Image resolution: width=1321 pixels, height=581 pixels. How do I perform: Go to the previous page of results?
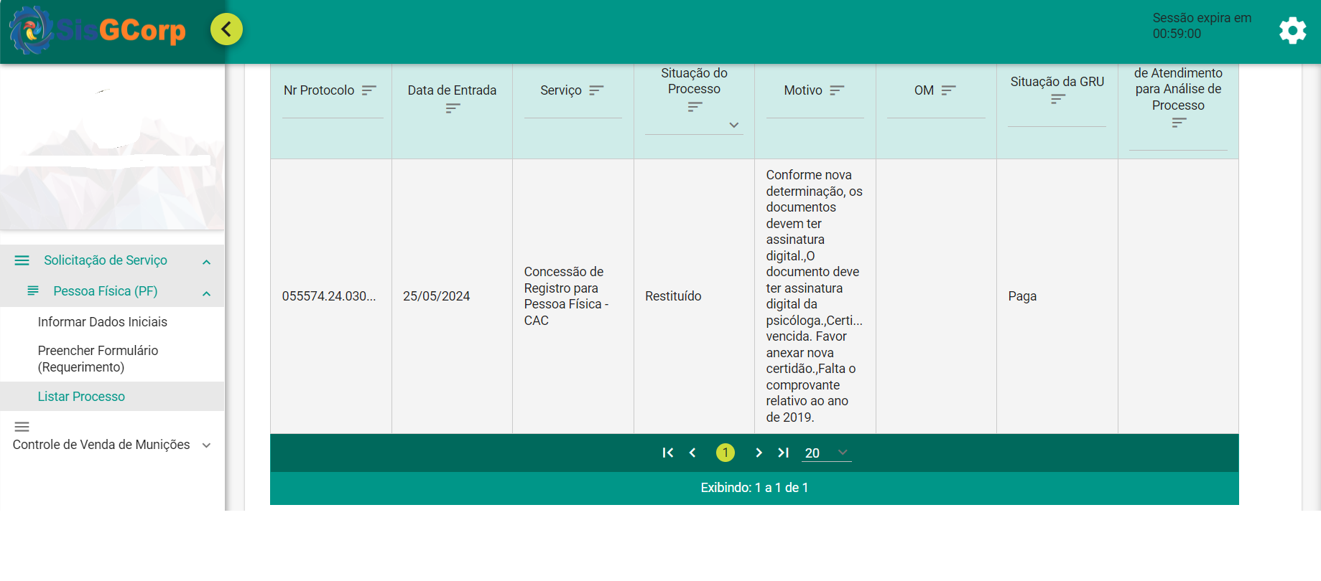[692, 453]
